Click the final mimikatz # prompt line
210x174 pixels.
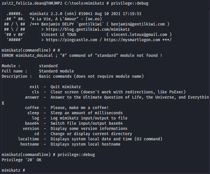pos(13,171)
